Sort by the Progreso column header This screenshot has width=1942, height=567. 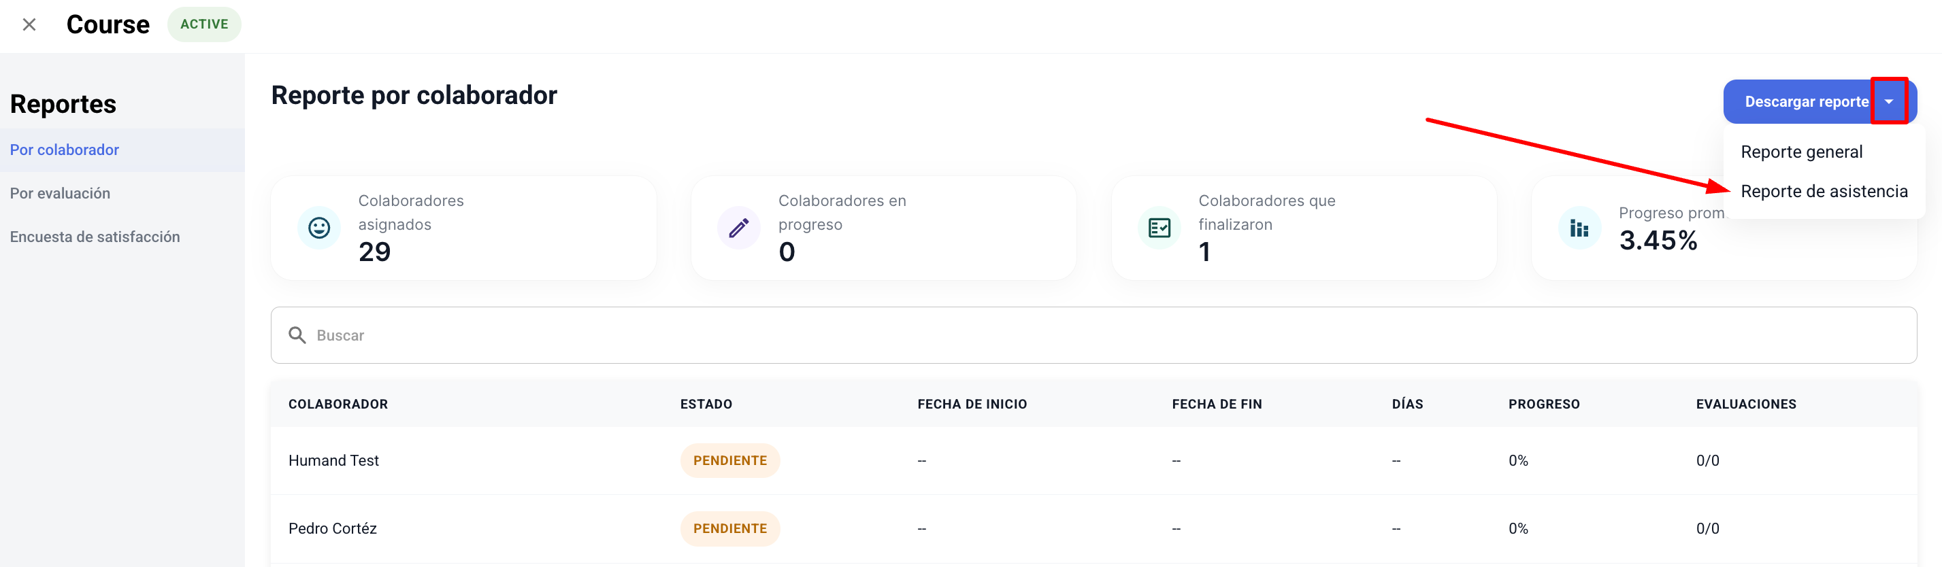pos(1543,405)
